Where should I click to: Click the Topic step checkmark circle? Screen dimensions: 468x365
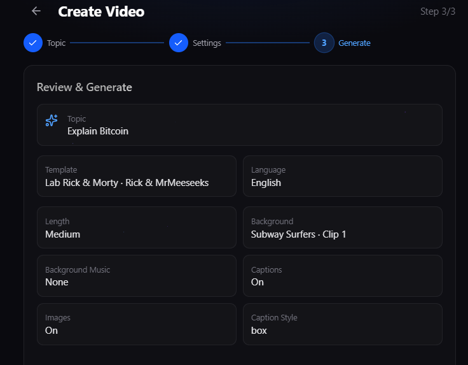pyautogui.click(x=33, y=43)
